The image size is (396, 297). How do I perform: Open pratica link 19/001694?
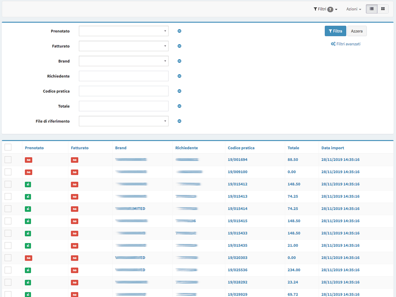238,160
